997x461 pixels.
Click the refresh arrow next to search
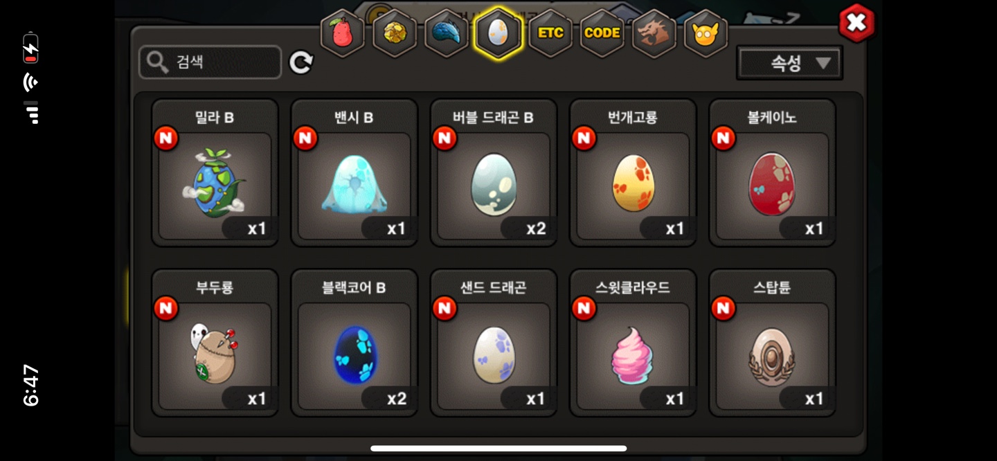[300, 63]
